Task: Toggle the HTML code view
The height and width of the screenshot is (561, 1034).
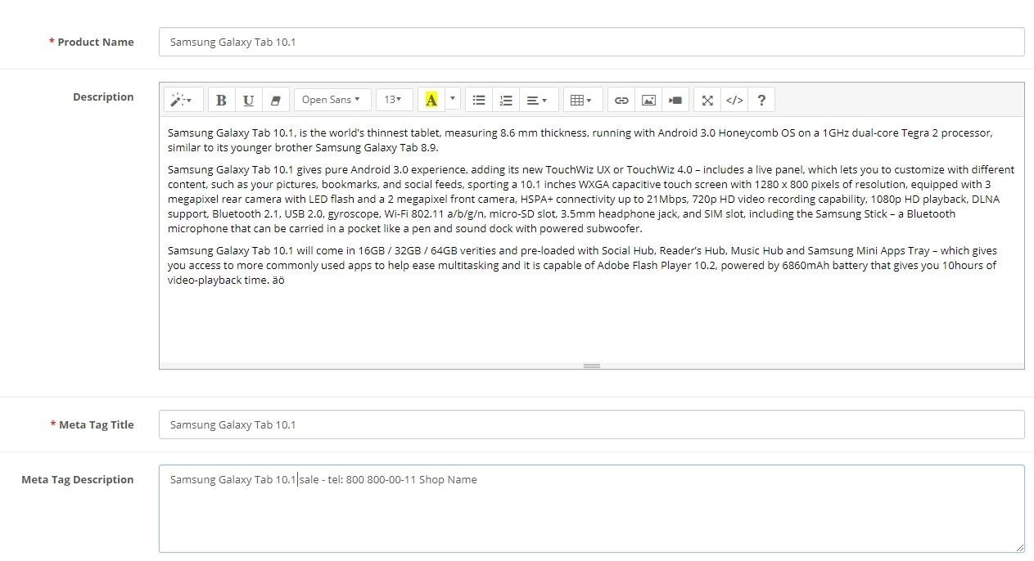Action: click(x=734, y=100)
